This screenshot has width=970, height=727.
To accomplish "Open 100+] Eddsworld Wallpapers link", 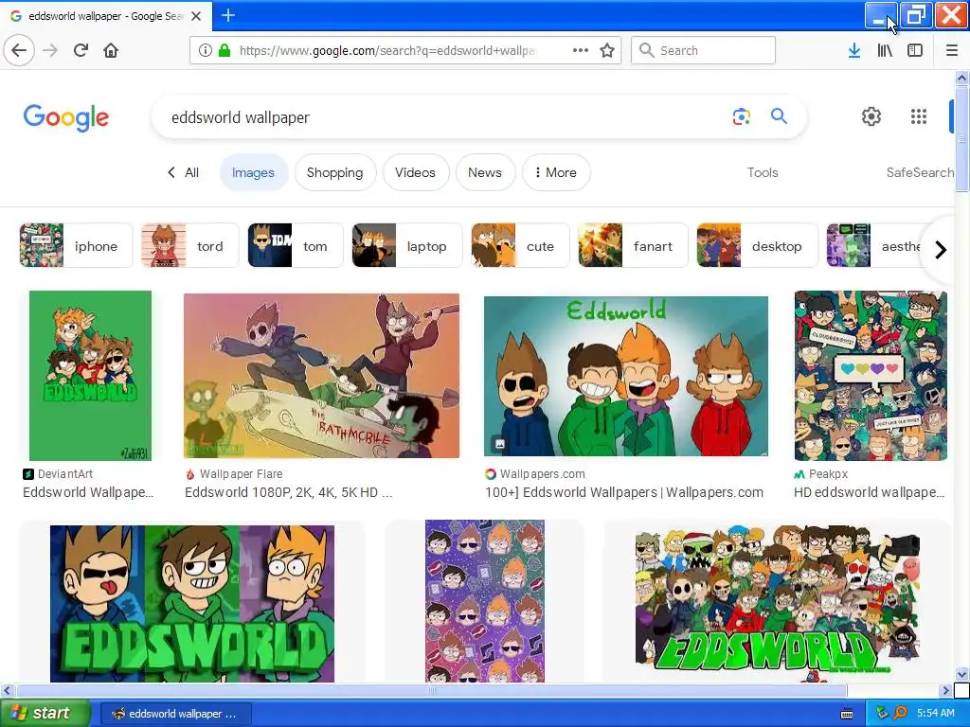I will point(624,492).
